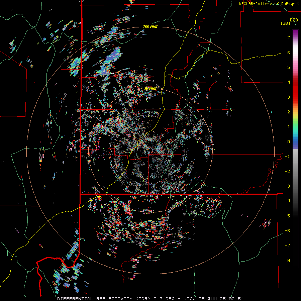Click the -5 value on the color scale
The width and height of the screenshot is (301, 301).
coord(287,216)
